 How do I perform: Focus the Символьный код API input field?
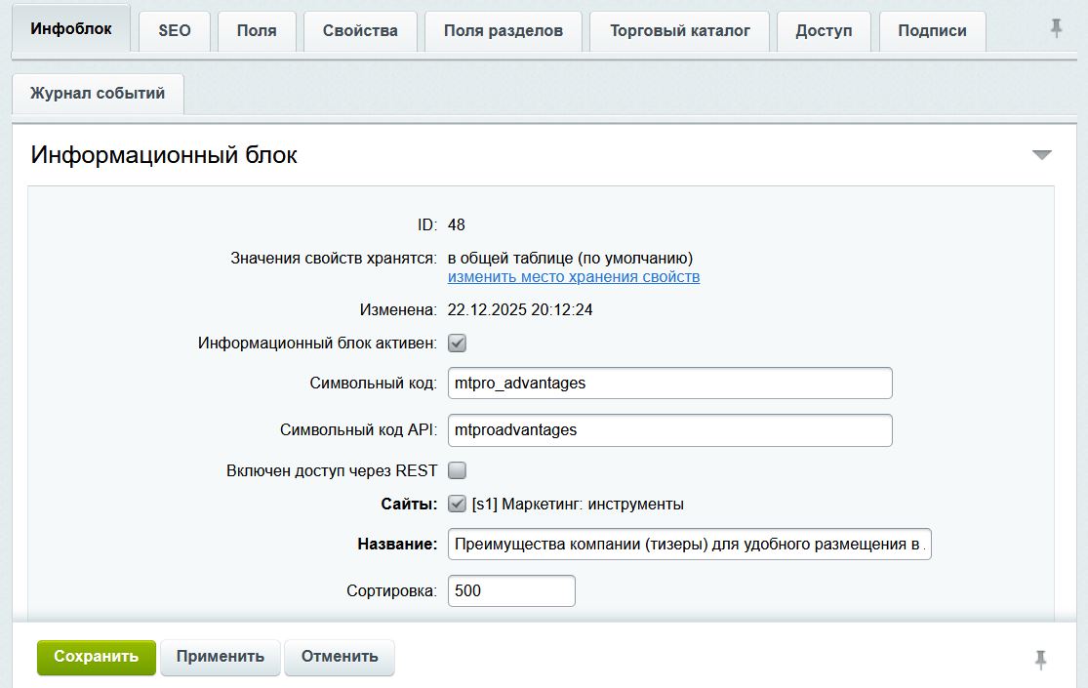669,430
